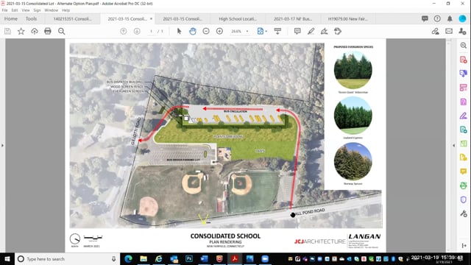Switch to the 2021-03-17 NF Bus... tab
471x265 pixels.
293,19
